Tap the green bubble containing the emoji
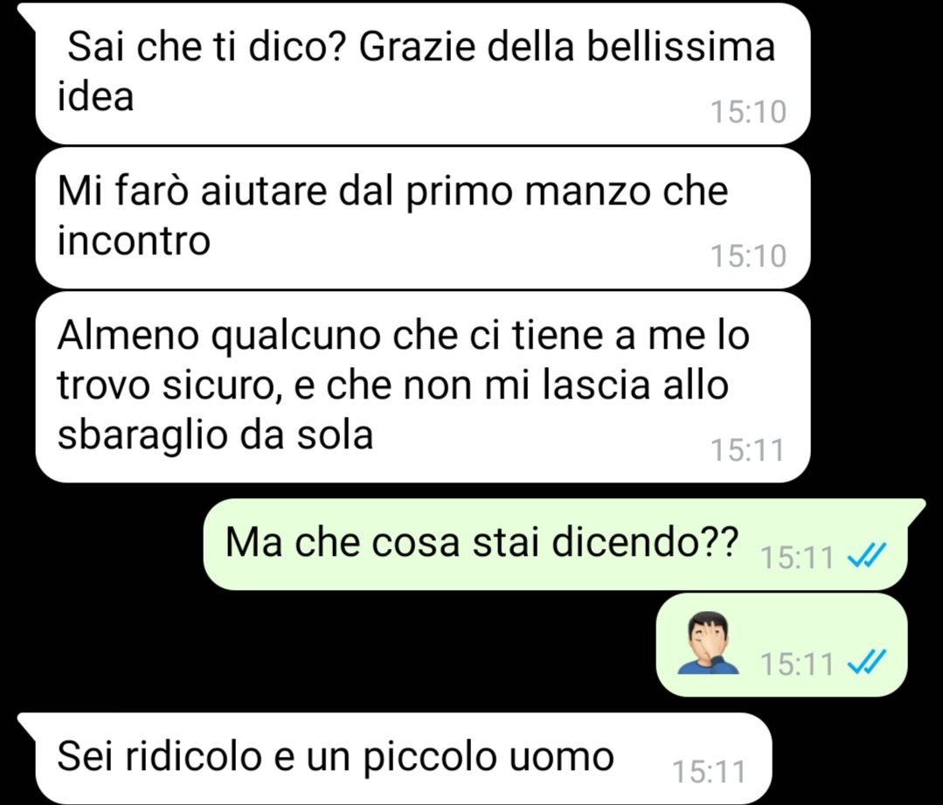 point(781,645)
